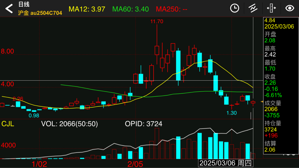Image resolution: width=299 pixels, height=168 pixels.
Task: Click the 2025/03/06 周四 date marker
Action: (225, 163)
